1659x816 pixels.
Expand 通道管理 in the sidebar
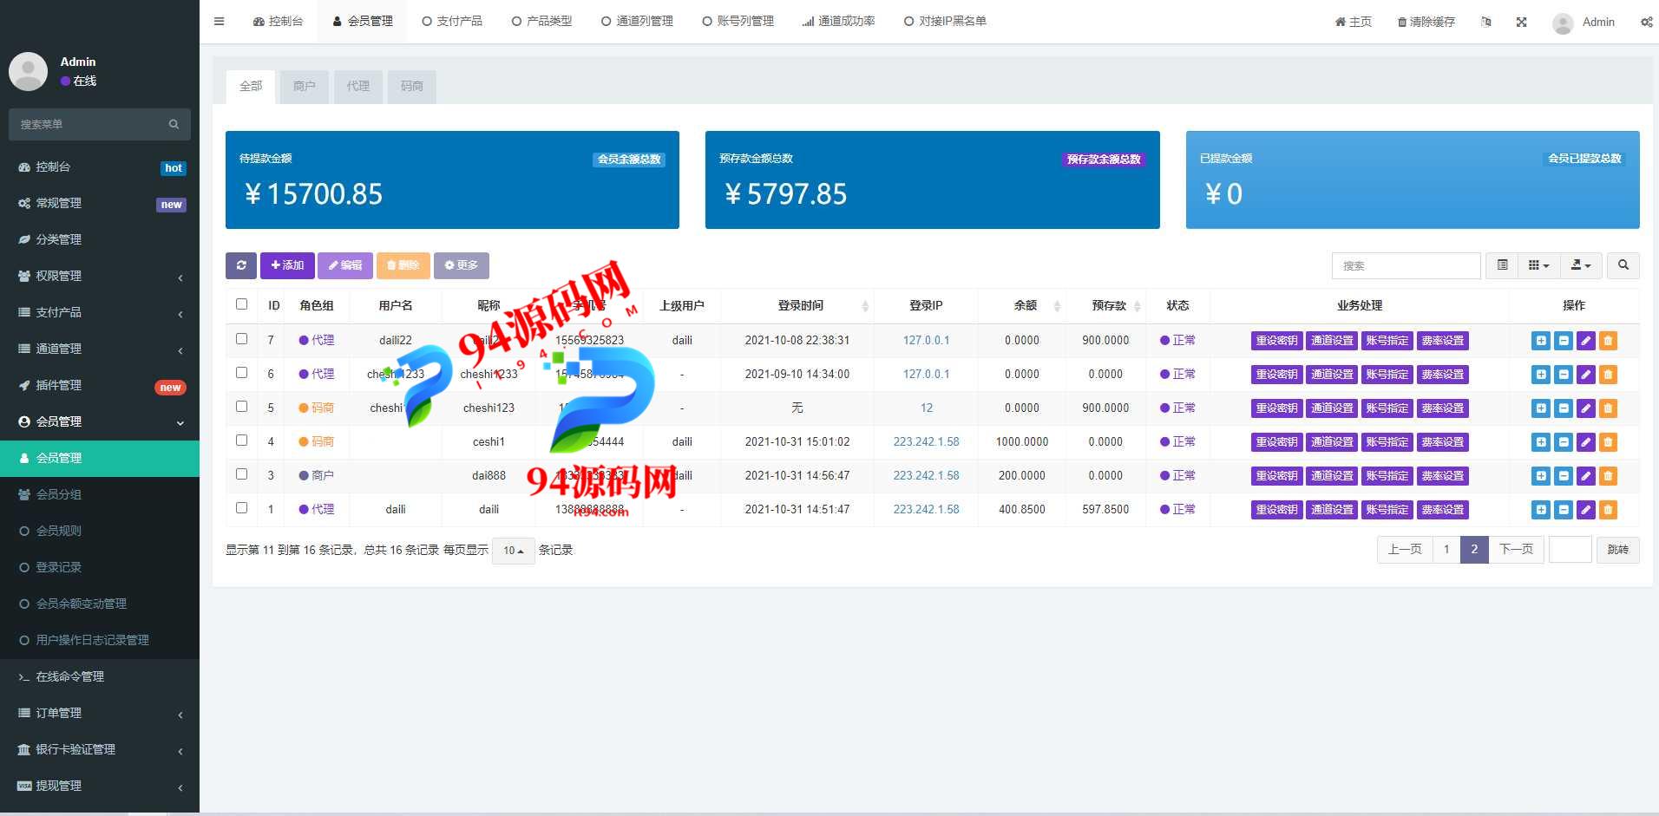pos(100,349)
